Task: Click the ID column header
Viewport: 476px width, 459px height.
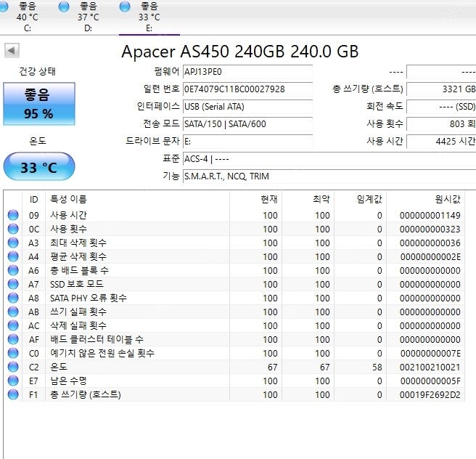Action: point(33,199)
